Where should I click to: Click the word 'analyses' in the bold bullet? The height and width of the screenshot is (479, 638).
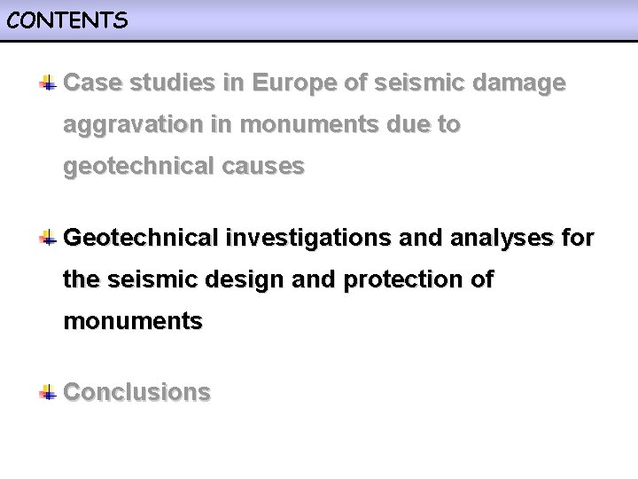[x=502, y=238]
